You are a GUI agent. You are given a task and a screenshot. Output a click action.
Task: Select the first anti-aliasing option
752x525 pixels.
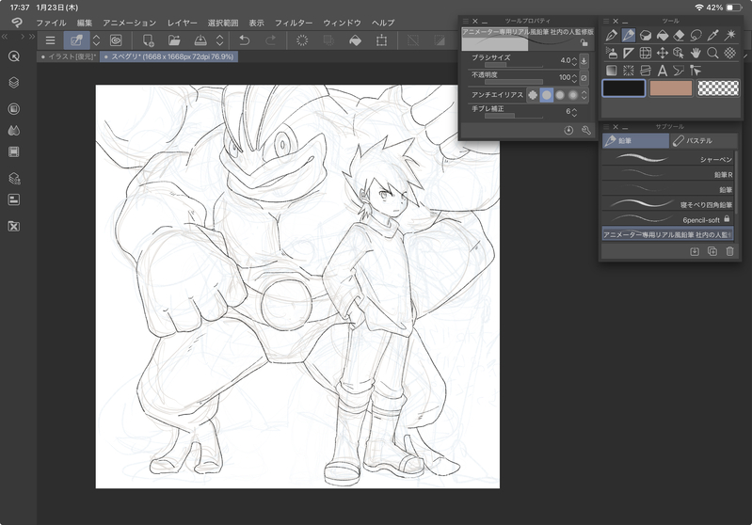click(533, 94)
